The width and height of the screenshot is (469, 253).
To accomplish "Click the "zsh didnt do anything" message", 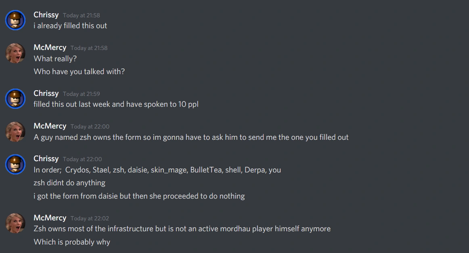I will coord(69,183).
